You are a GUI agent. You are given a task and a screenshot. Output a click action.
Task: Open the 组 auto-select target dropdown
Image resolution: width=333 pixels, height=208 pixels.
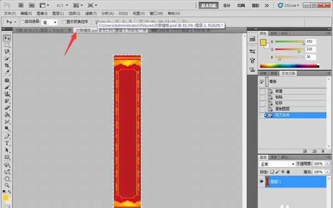click(x=49, y=22)
